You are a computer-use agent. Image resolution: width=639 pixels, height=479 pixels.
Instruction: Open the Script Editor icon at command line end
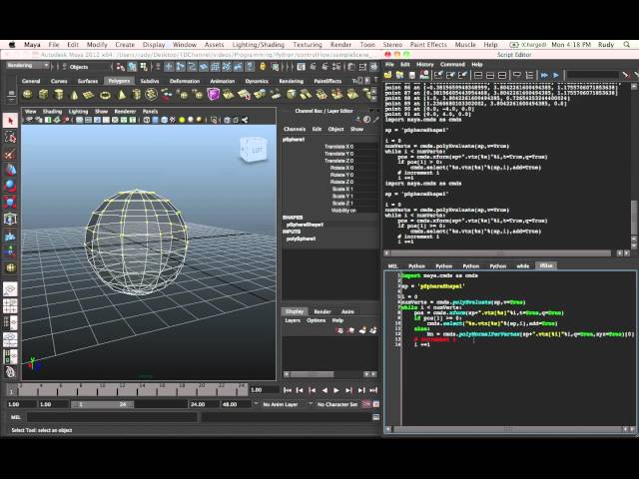click(x=375, y=417)
